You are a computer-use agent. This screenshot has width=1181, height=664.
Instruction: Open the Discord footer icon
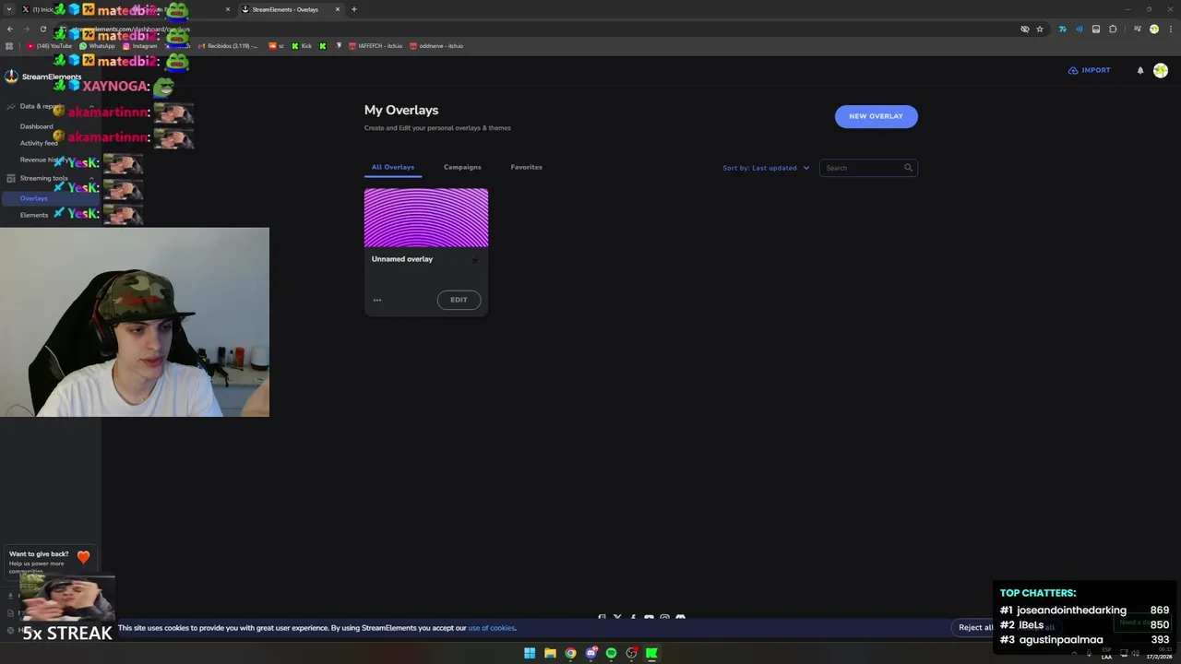[680, 617]
